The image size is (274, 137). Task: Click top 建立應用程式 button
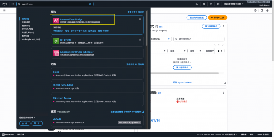211,26
